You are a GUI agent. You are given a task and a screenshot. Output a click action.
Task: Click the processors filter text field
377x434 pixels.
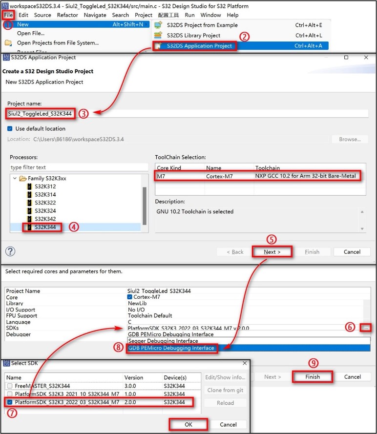click(x=79, y=167)
